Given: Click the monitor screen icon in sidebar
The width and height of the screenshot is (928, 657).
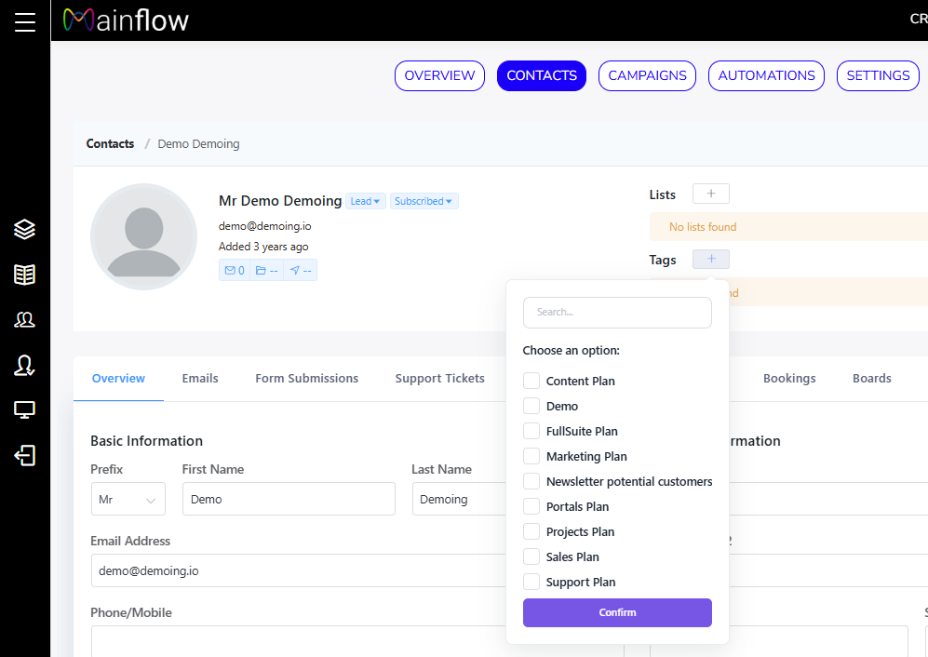Looking at the screenshot, I should click(25, 409).
